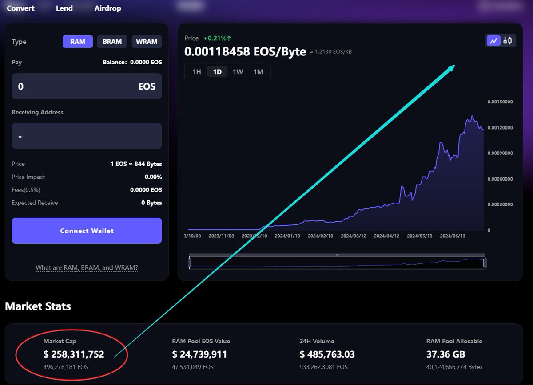The image size is (533, 385).
Task: Click RAM Pool Allocable '37.36 GB' value
Action: (x=445, y=354)
